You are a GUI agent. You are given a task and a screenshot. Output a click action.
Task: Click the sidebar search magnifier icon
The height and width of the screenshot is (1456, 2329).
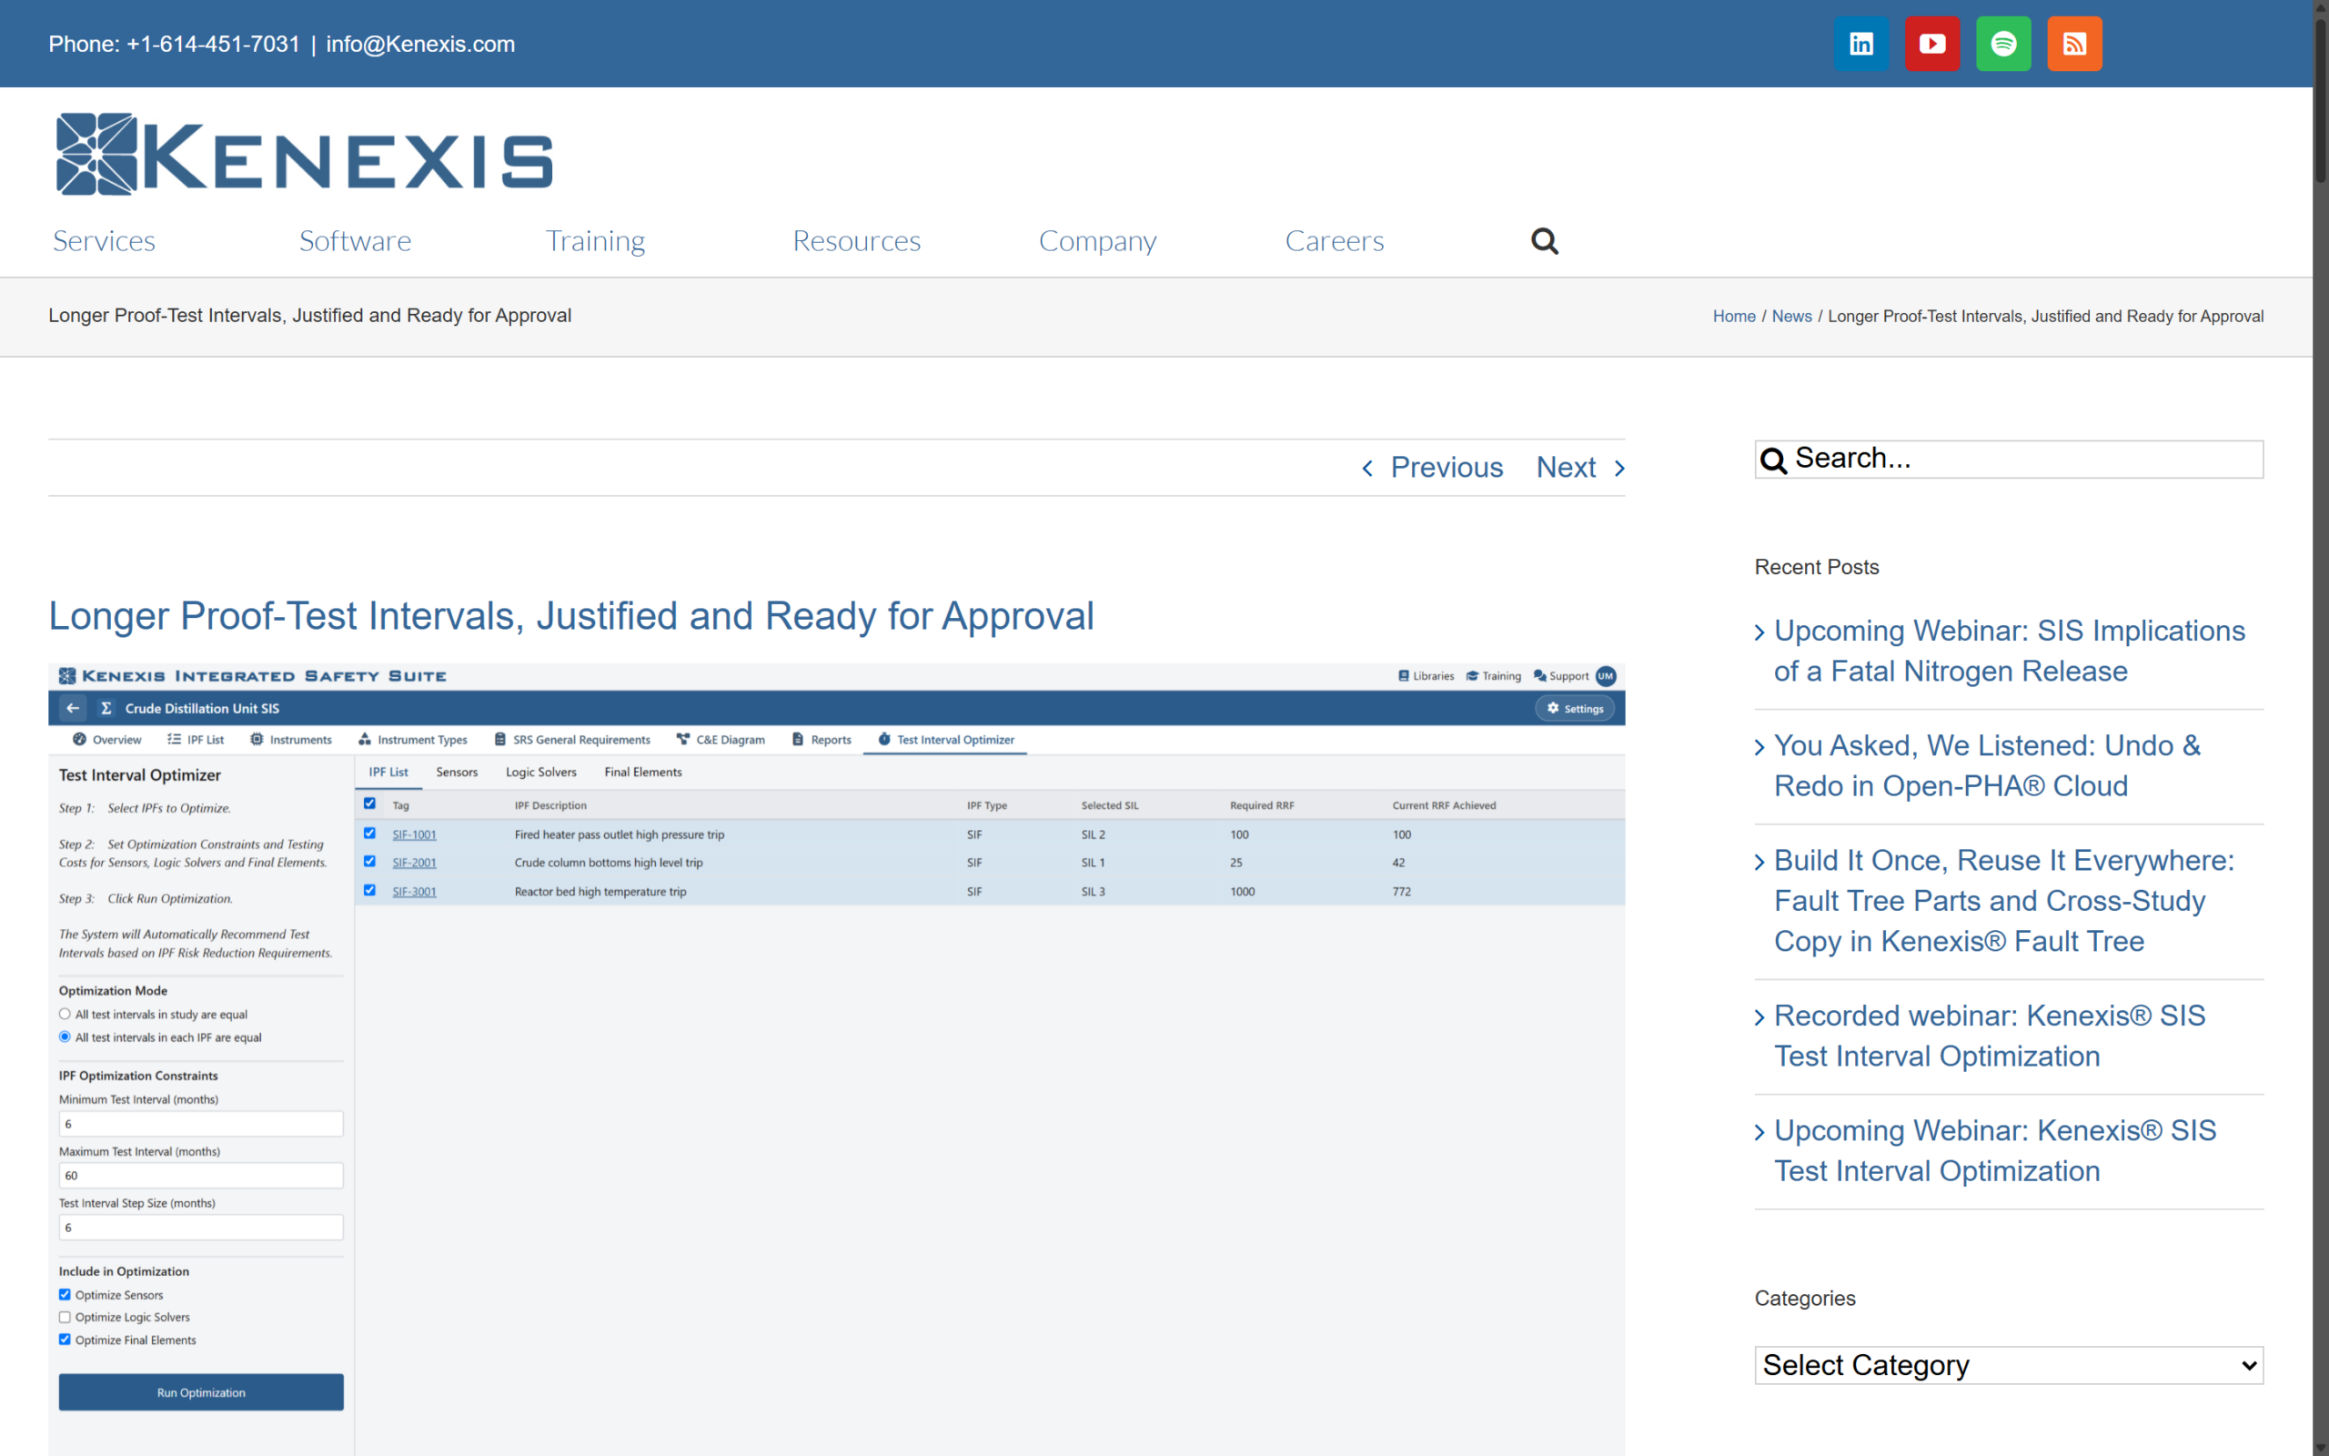pos(1774,460)
